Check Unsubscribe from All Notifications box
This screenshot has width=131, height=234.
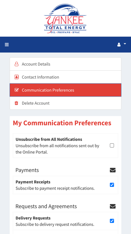click(x=112, y=145)
